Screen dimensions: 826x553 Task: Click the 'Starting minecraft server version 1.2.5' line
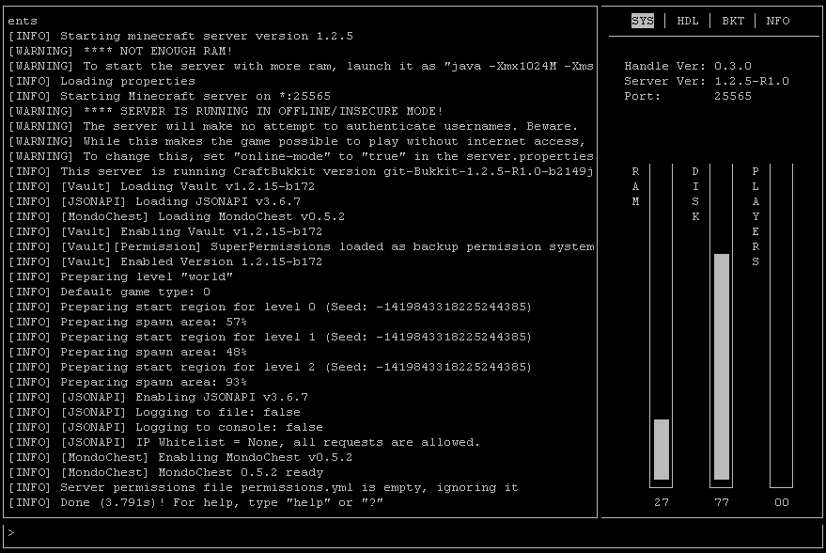180,36
